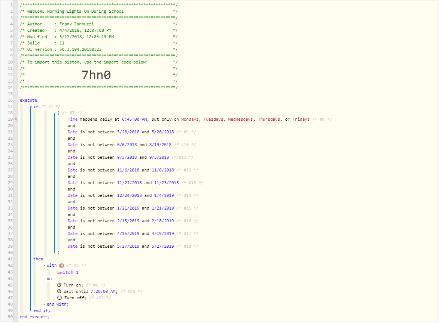Click the author name Frank Jannuzzi
Screen dimensions: 441x325
coord(76,24)
